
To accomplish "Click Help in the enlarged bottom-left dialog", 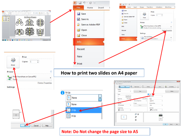I will point(47,125).
